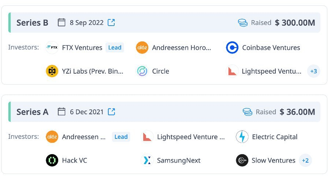The height and width of the screenshot is (178, 331).
Task: Open the Electric Capital investor link
Action: 275,137
